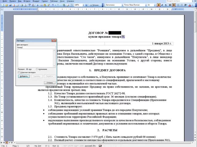Open the Reading mode (Чтение) button
Image resolution: width=197 pixels, height=147 pixels.
click(94, 5)
